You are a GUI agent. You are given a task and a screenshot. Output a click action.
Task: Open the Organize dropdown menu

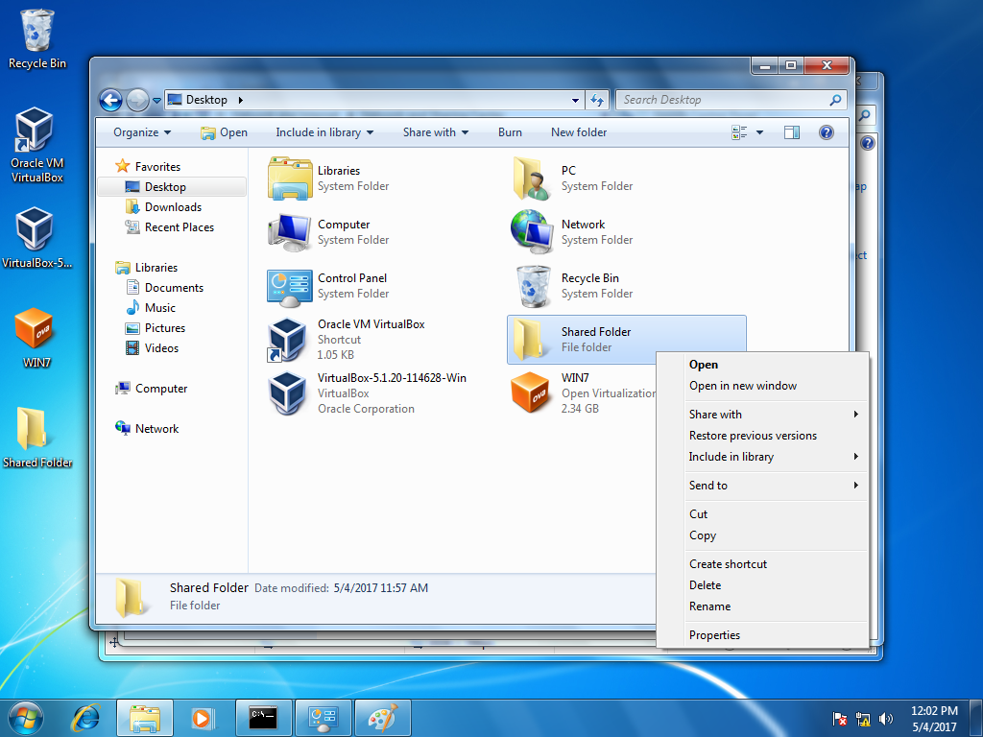pos(142,132)
